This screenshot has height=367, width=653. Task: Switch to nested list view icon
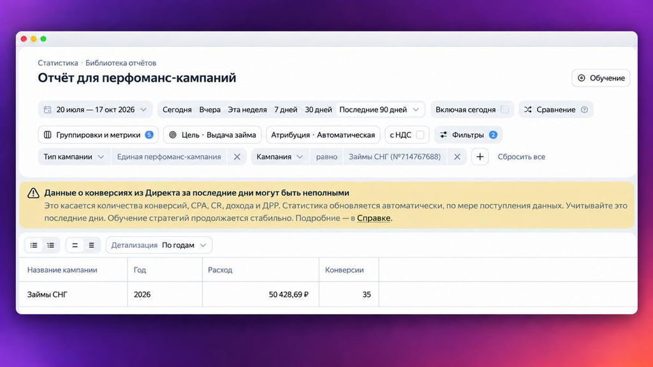click(x=50, y=245)
